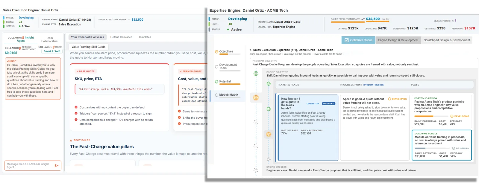Click the Coaching Module progress bar
This screenshot has width=479, height=183.
(432, 148)
